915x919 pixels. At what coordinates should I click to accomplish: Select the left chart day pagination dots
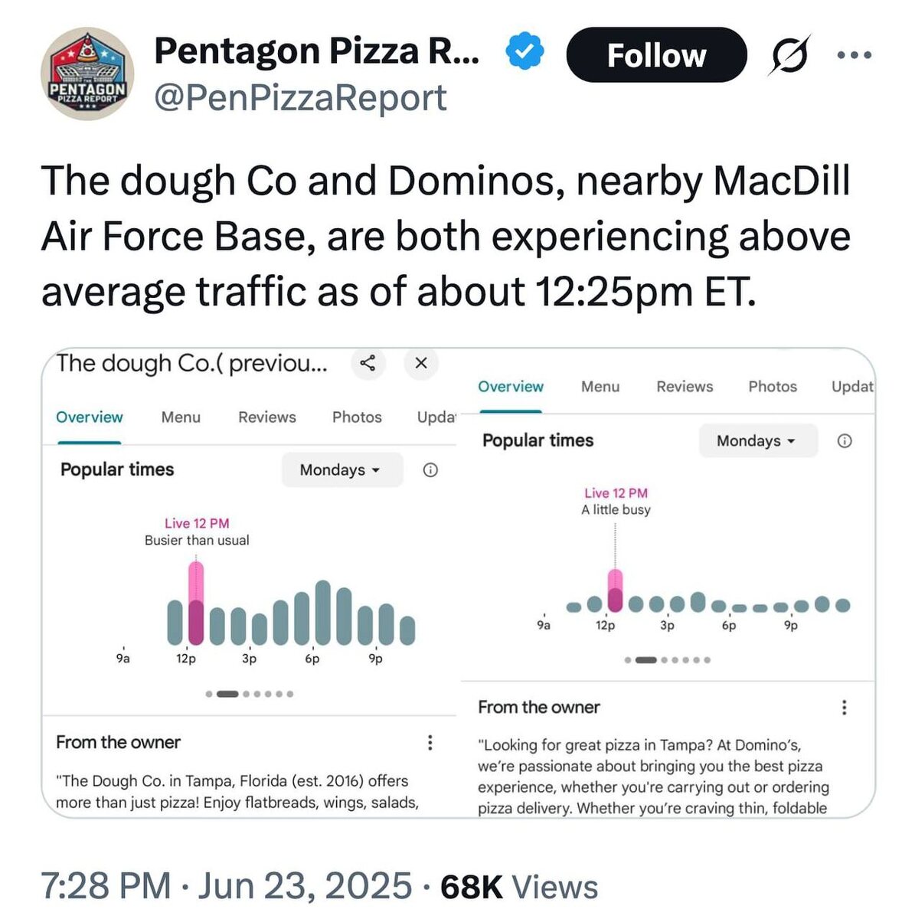tap(250, 694)
